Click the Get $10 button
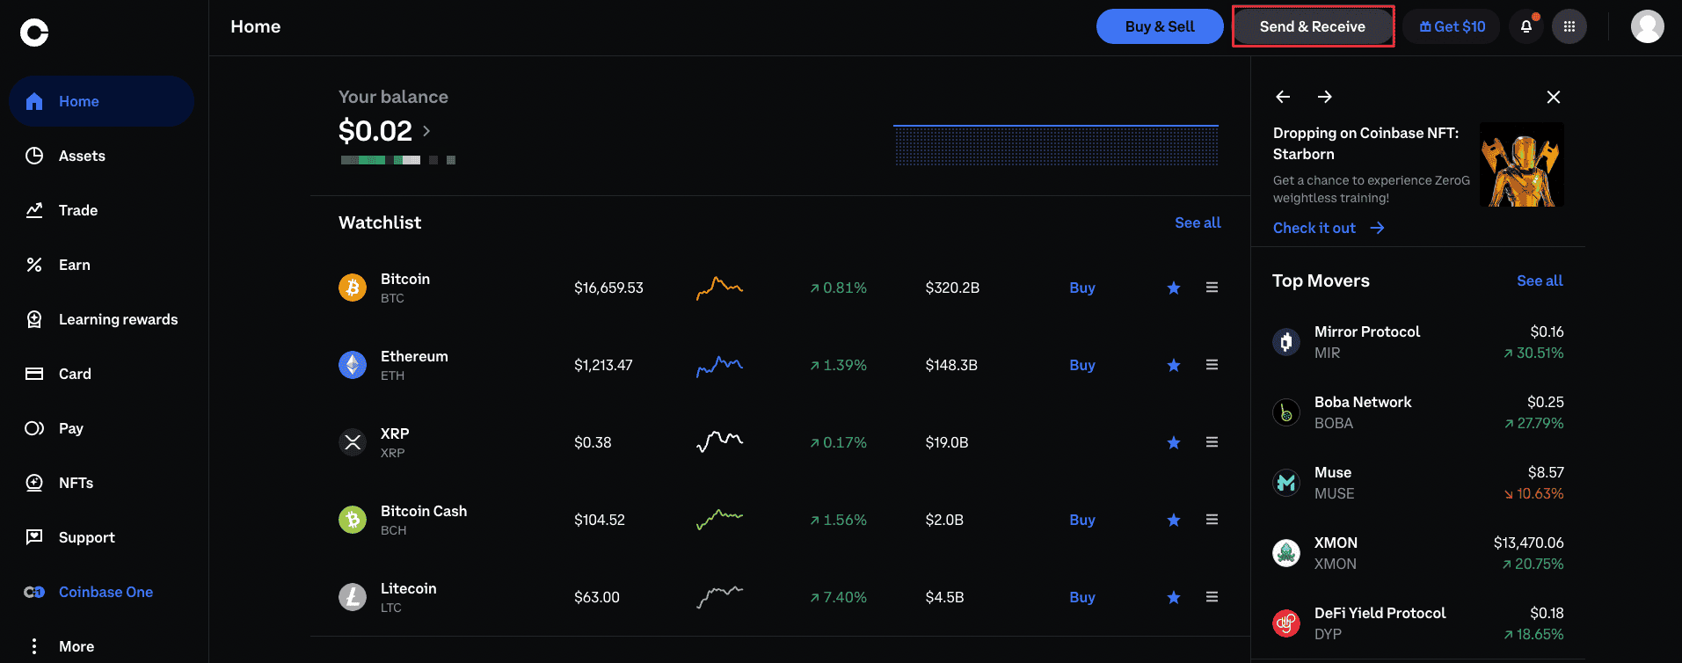 [1452, 26]
